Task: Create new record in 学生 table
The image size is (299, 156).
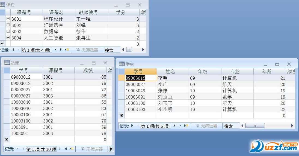Action: coord(186,126)
